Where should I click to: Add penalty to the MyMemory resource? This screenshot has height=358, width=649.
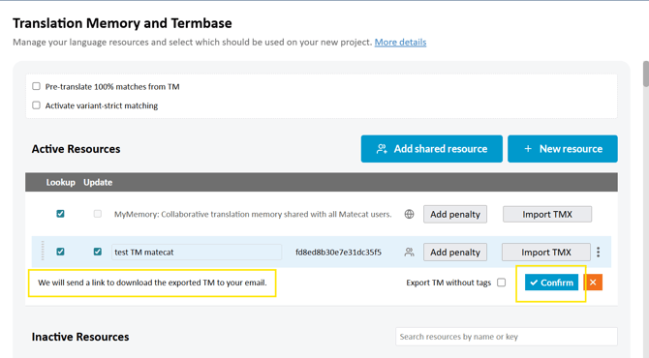pyautogui.click(x=455, y=214)
